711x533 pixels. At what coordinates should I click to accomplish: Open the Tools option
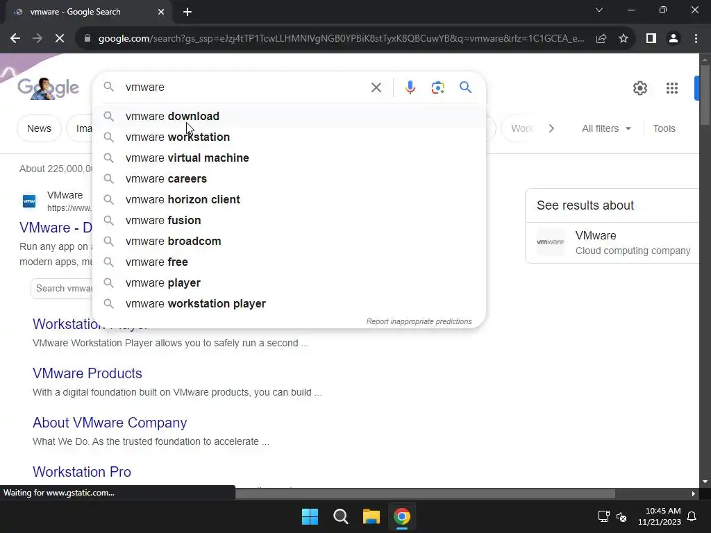pyautogui.click(x=664, y=128)
